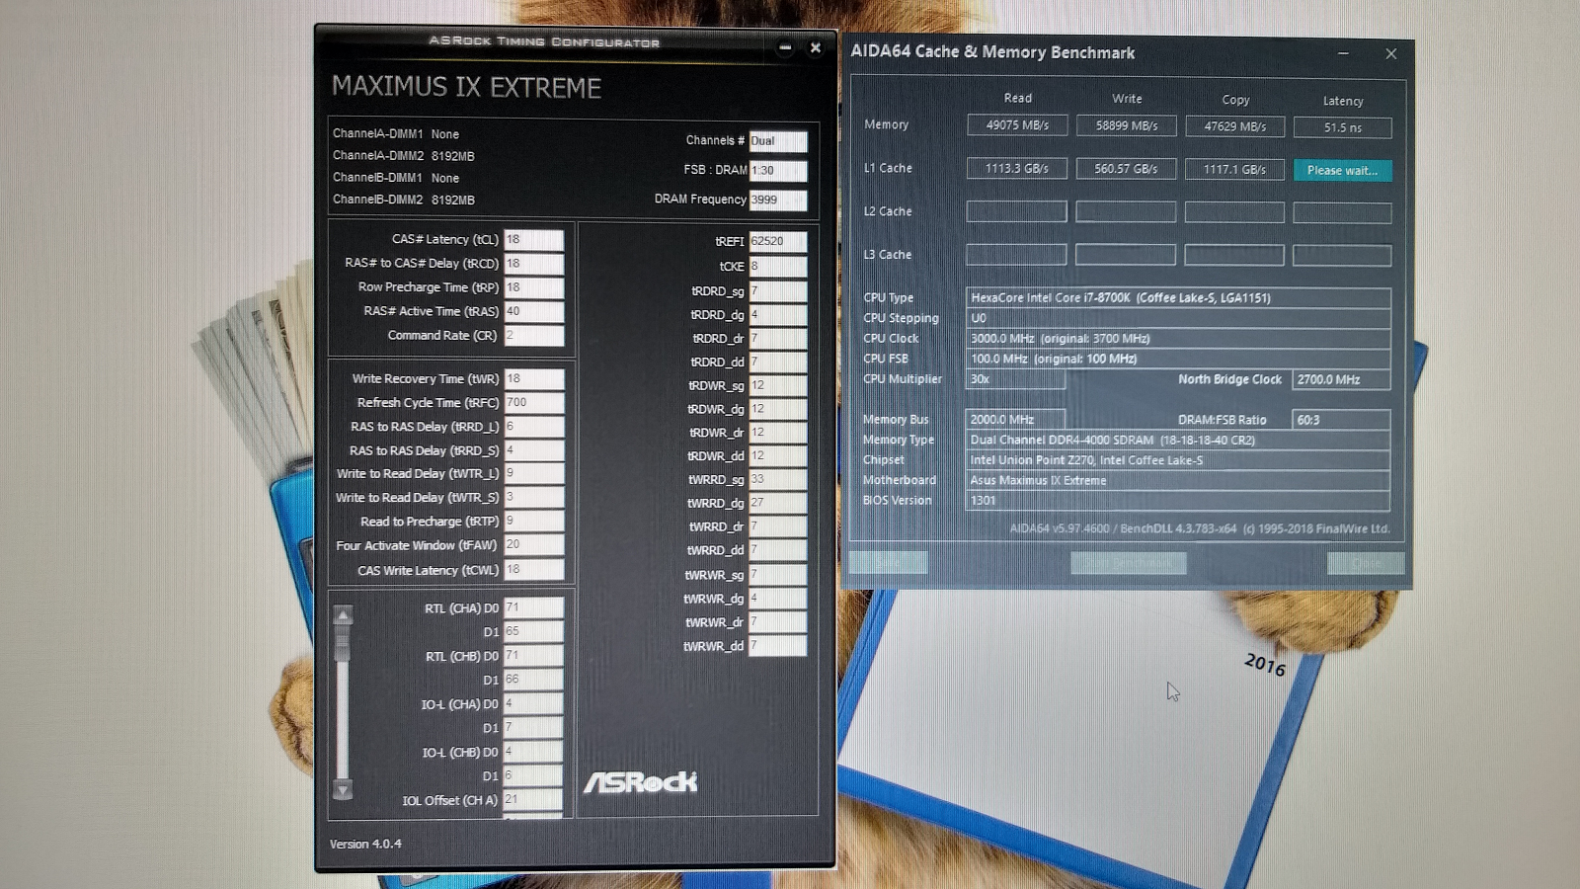This screenshot has width=1580, height=889.
Task: Click the BIOS Version value 1301
Action: point(1178,501)
